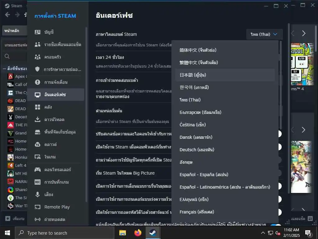Click the taskbar search box
The width and height of the screenshot is (318, 239).
tap(65, 233)
